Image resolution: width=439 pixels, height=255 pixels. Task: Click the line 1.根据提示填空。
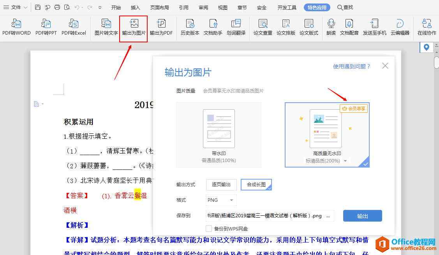tap(88, 136)
